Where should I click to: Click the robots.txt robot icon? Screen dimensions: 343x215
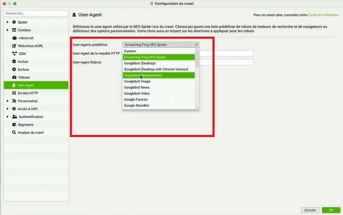(x=15, y=38)
